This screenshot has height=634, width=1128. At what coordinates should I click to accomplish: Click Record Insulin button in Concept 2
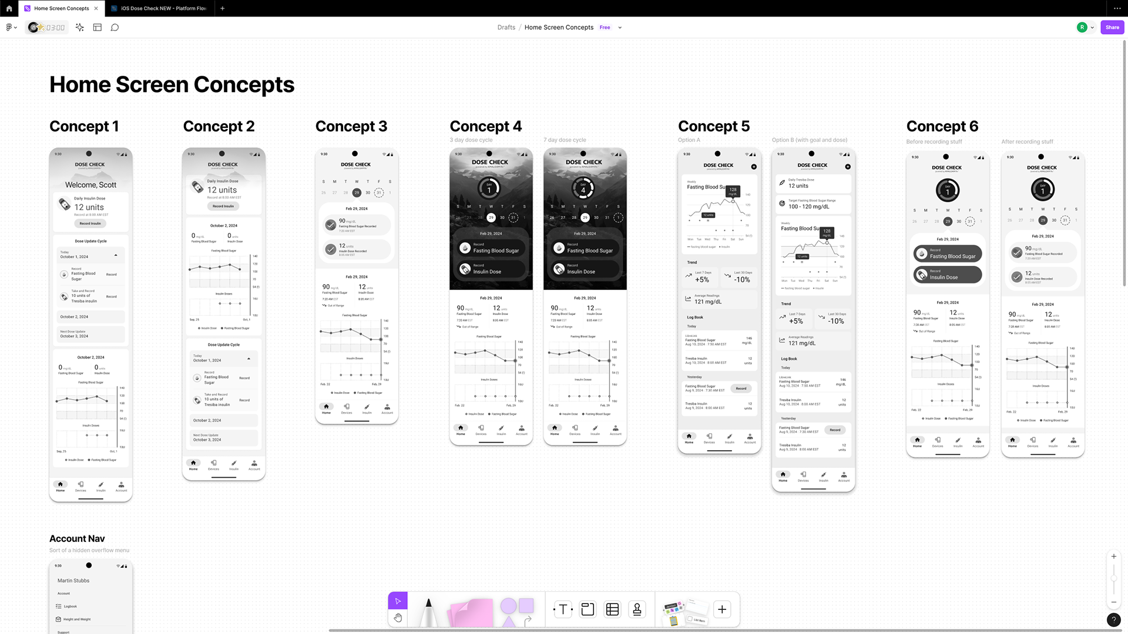(223, 206)
